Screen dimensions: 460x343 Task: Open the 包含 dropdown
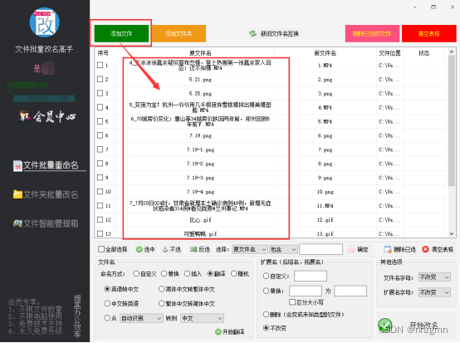click(x=283, y=249)
